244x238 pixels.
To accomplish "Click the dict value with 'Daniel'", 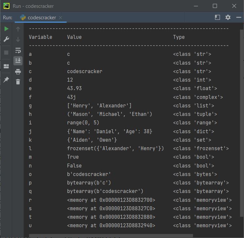I will [x=110, y=132].
